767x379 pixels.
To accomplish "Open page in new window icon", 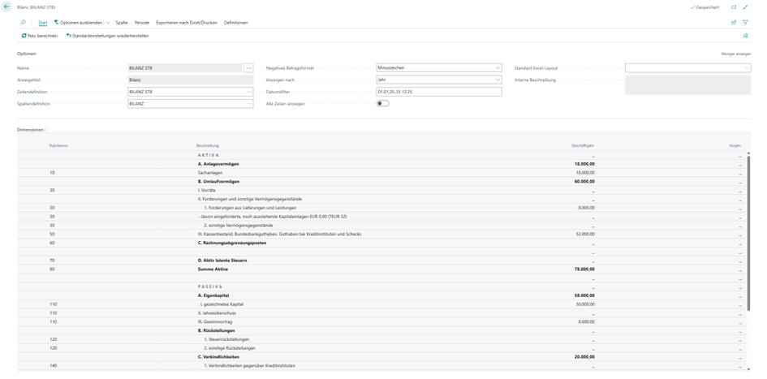I will coord(734,6).
